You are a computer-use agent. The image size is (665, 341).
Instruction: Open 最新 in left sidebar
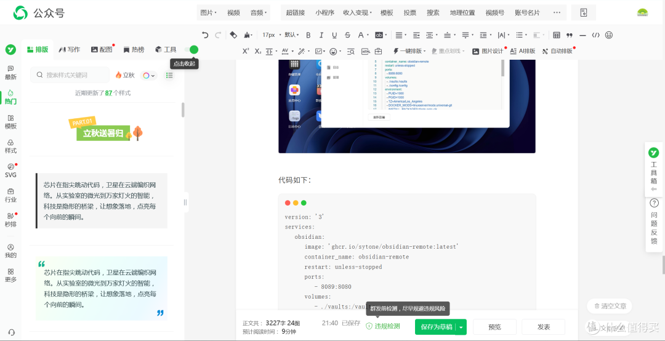point(10,73)
